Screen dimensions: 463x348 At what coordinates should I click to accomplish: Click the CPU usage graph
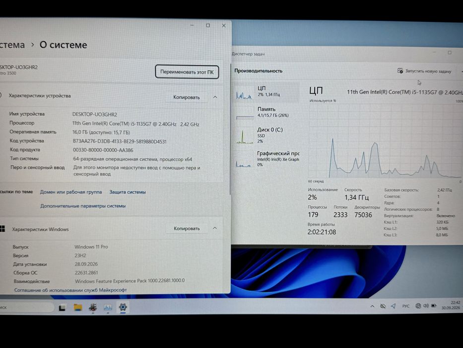pyautogui.click(x=385, y=141)
